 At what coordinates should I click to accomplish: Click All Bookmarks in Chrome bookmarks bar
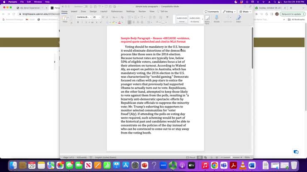tap(296, 19)
